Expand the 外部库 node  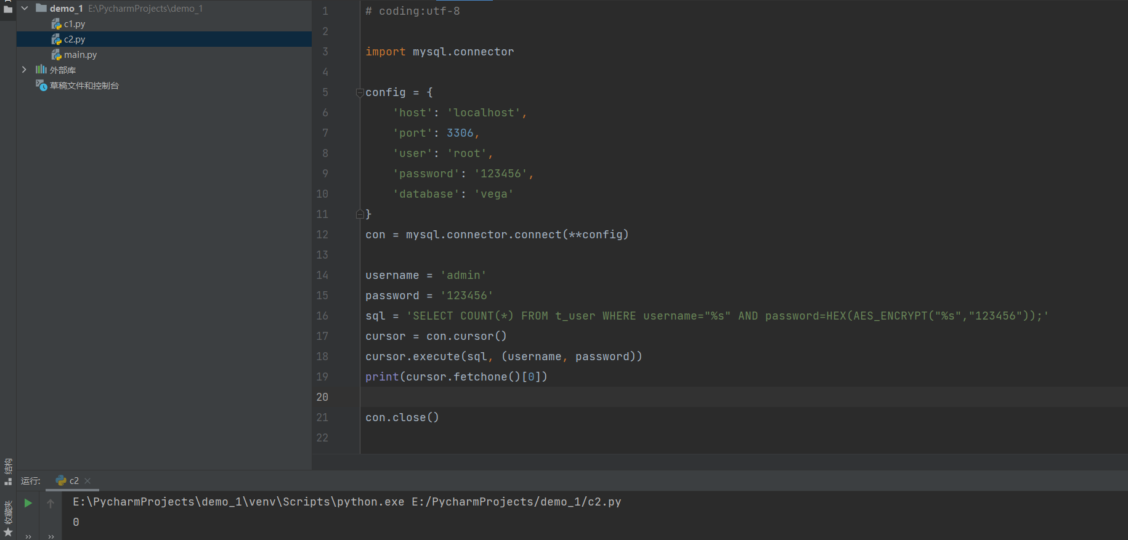click(x=24, y=70)
